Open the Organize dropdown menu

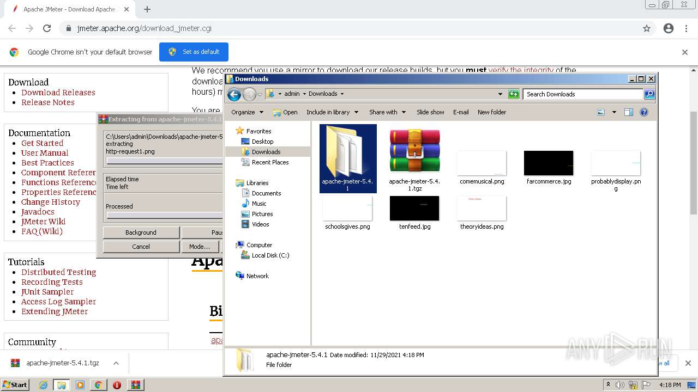pos(247,112)
